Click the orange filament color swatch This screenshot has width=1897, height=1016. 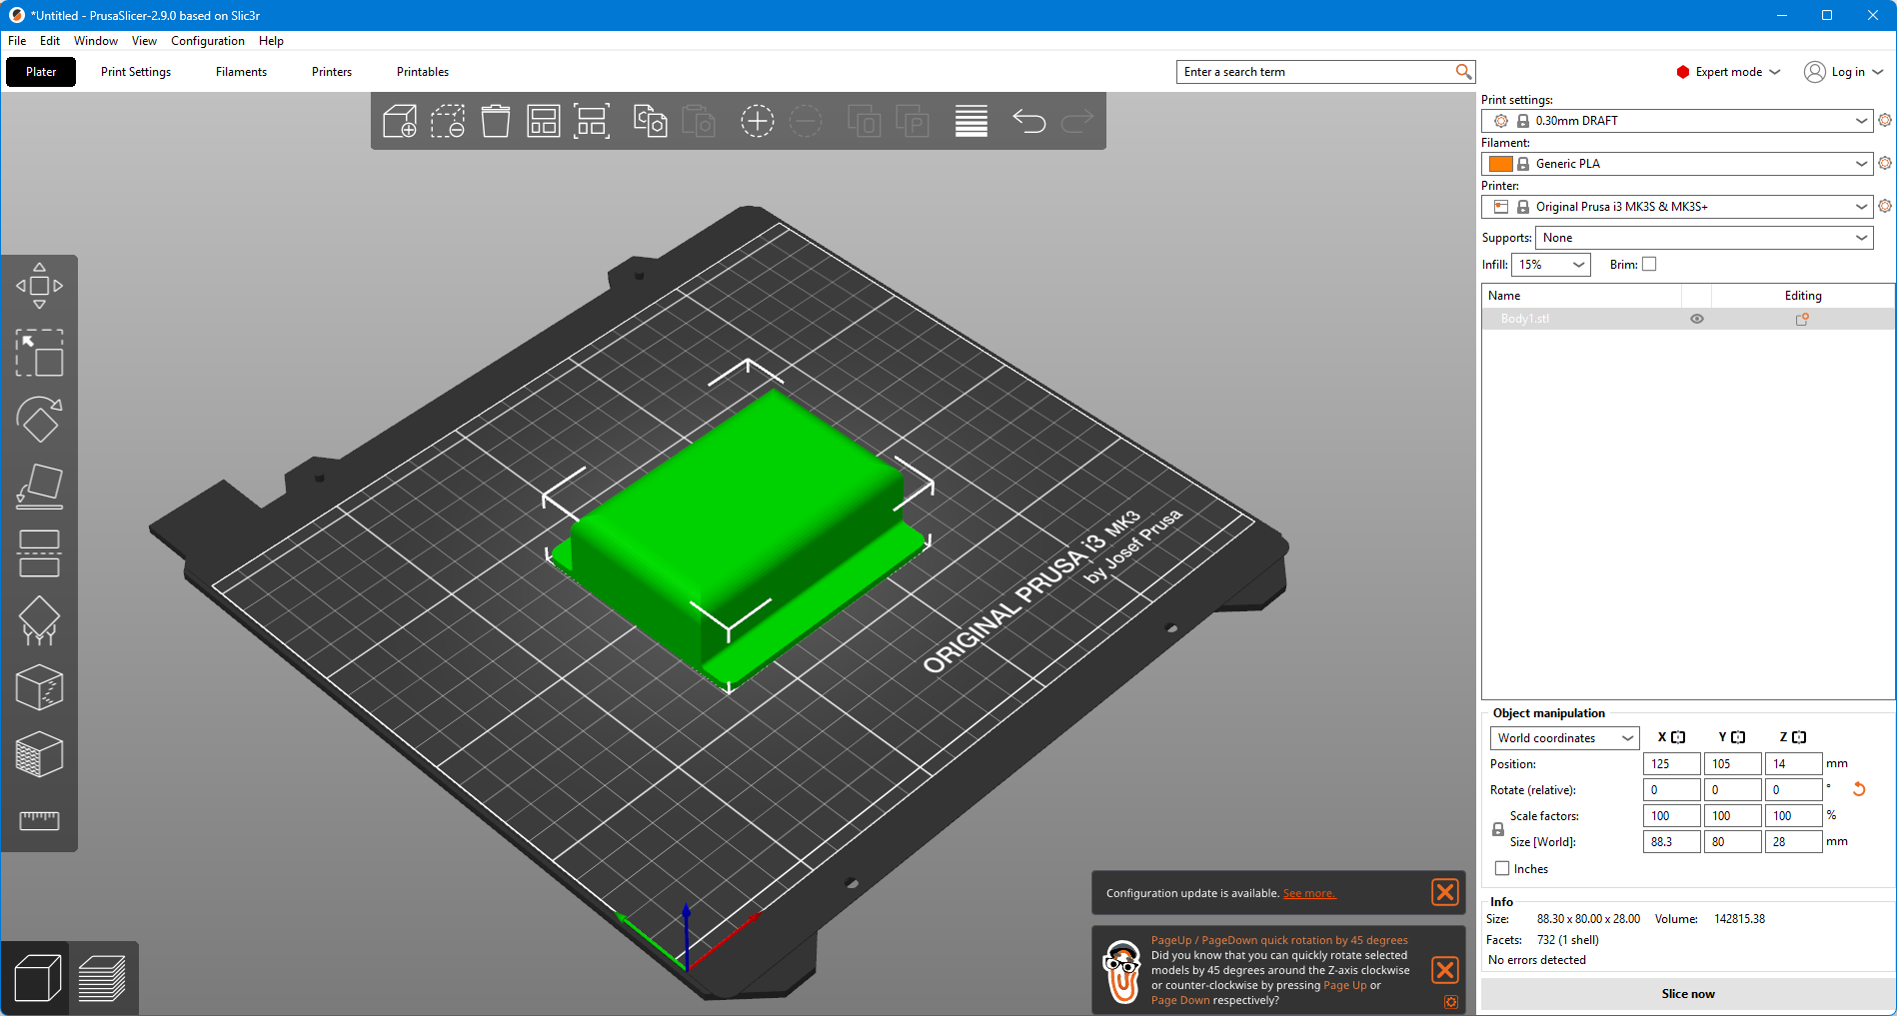click(x=1500, y=164)
